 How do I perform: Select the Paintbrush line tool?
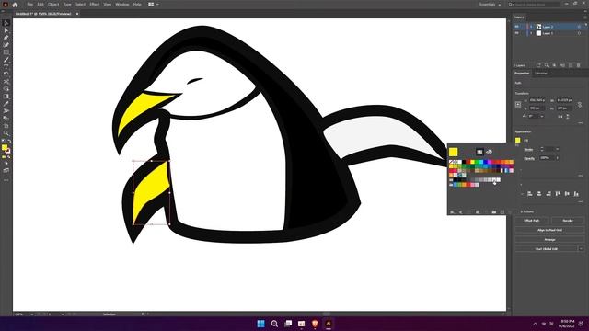pos(6,60)
